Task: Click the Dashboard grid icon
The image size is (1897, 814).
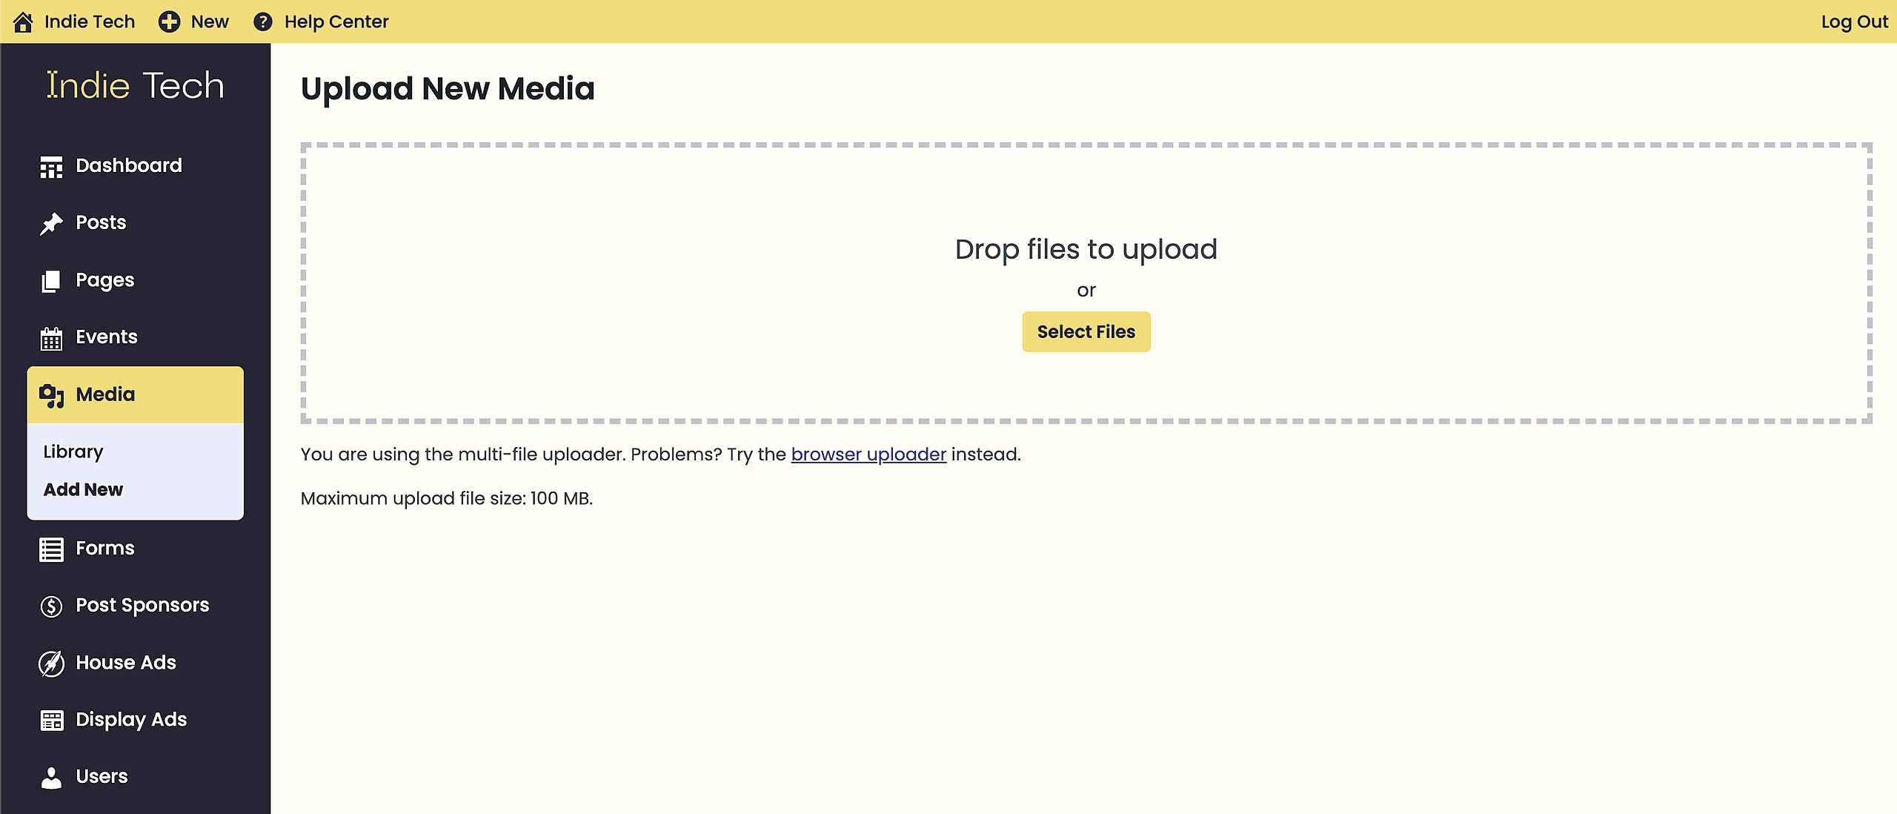Action: [51, 167]
